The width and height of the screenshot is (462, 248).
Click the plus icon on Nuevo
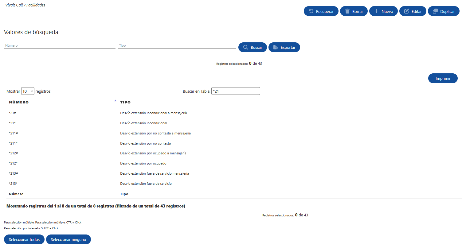376,11
